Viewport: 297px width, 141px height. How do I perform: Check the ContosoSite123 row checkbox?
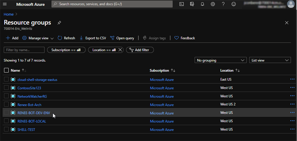pos(6,88)
